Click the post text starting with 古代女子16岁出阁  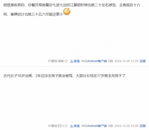tap(65, 76)
